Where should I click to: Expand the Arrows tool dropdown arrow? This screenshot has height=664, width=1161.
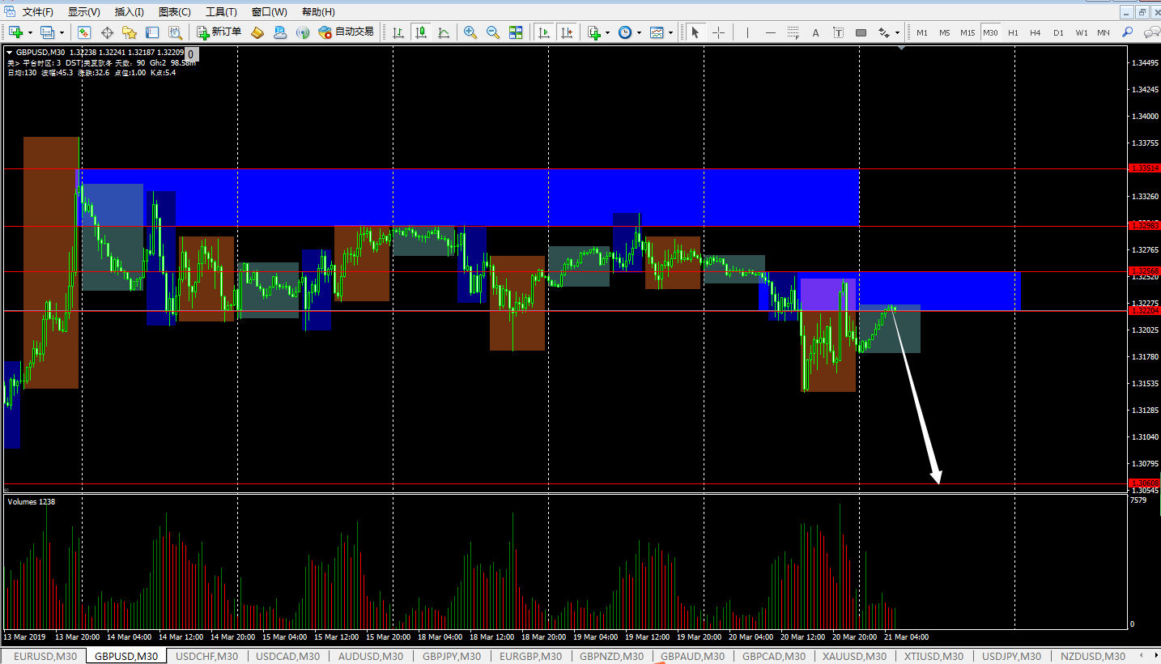(x=897, y=32)
